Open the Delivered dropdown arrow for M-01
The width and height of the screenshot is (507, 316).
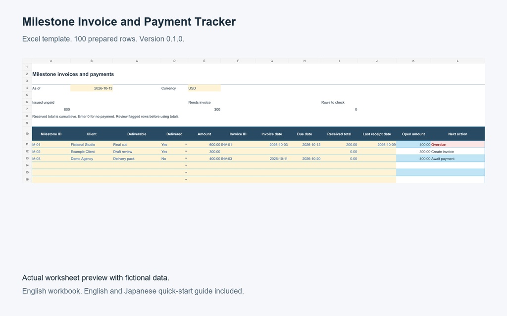[x=186, y=145]
